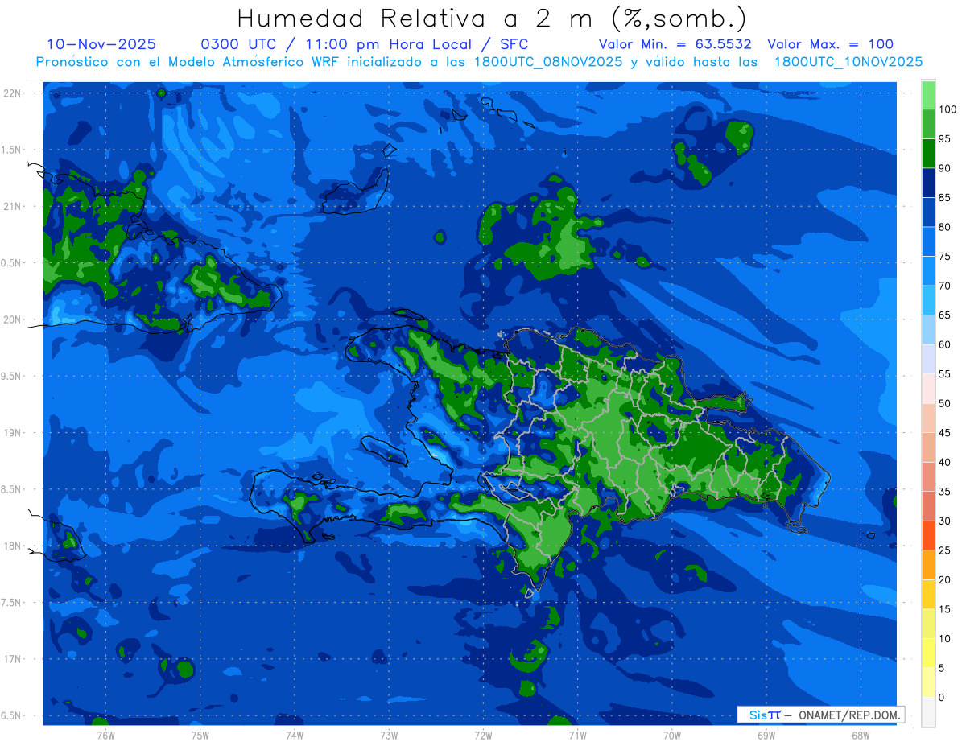This screenshot has height=746, width=966.
Task: Click the light green swatch above 100
Action: [x=928, y=95]
